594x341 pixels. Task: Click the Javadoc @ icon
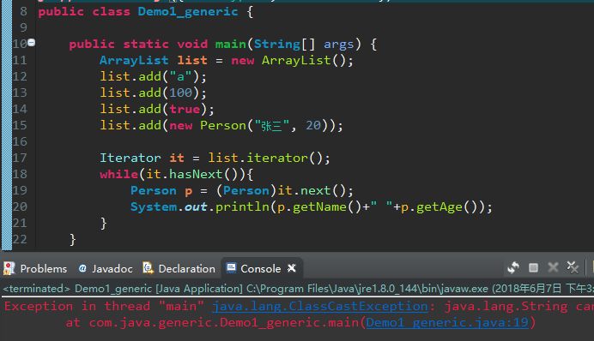coord(82,268)
